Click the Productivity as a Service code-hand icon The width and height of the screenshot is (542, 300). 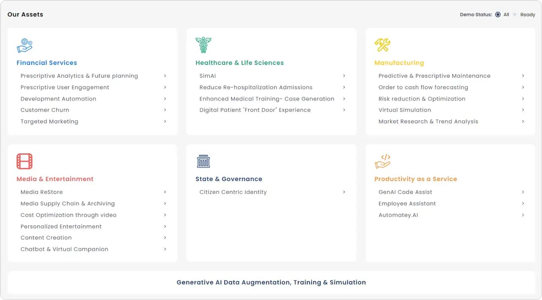click(382, 161)
